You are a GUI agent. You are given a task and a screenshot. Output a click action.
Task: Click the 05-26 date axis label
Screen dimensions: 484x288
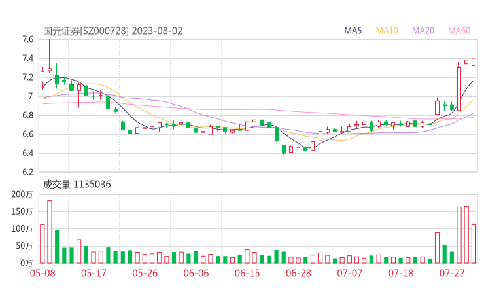(145, 273)
